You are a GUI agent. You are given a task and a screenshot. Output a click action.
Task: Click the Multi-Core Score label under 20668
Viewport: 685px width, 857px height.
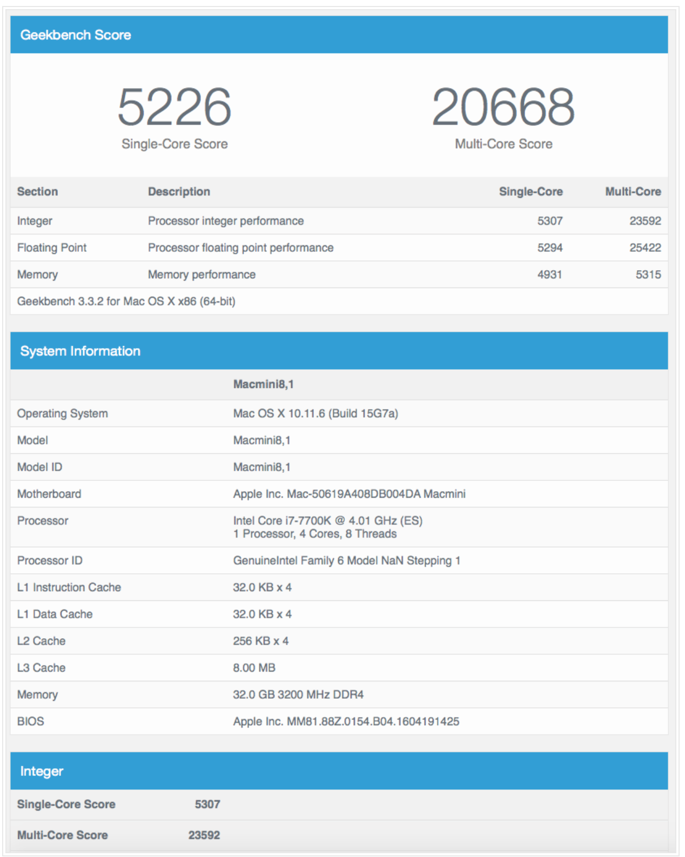point(503,144)
